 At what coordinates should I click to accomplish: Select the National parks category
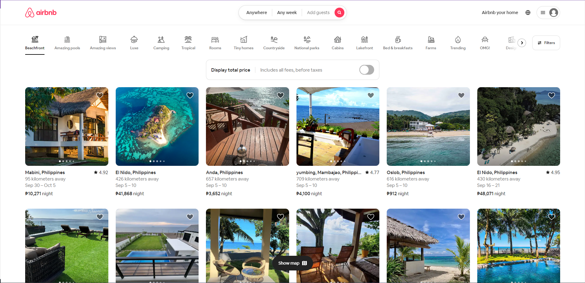coord(307,43)
